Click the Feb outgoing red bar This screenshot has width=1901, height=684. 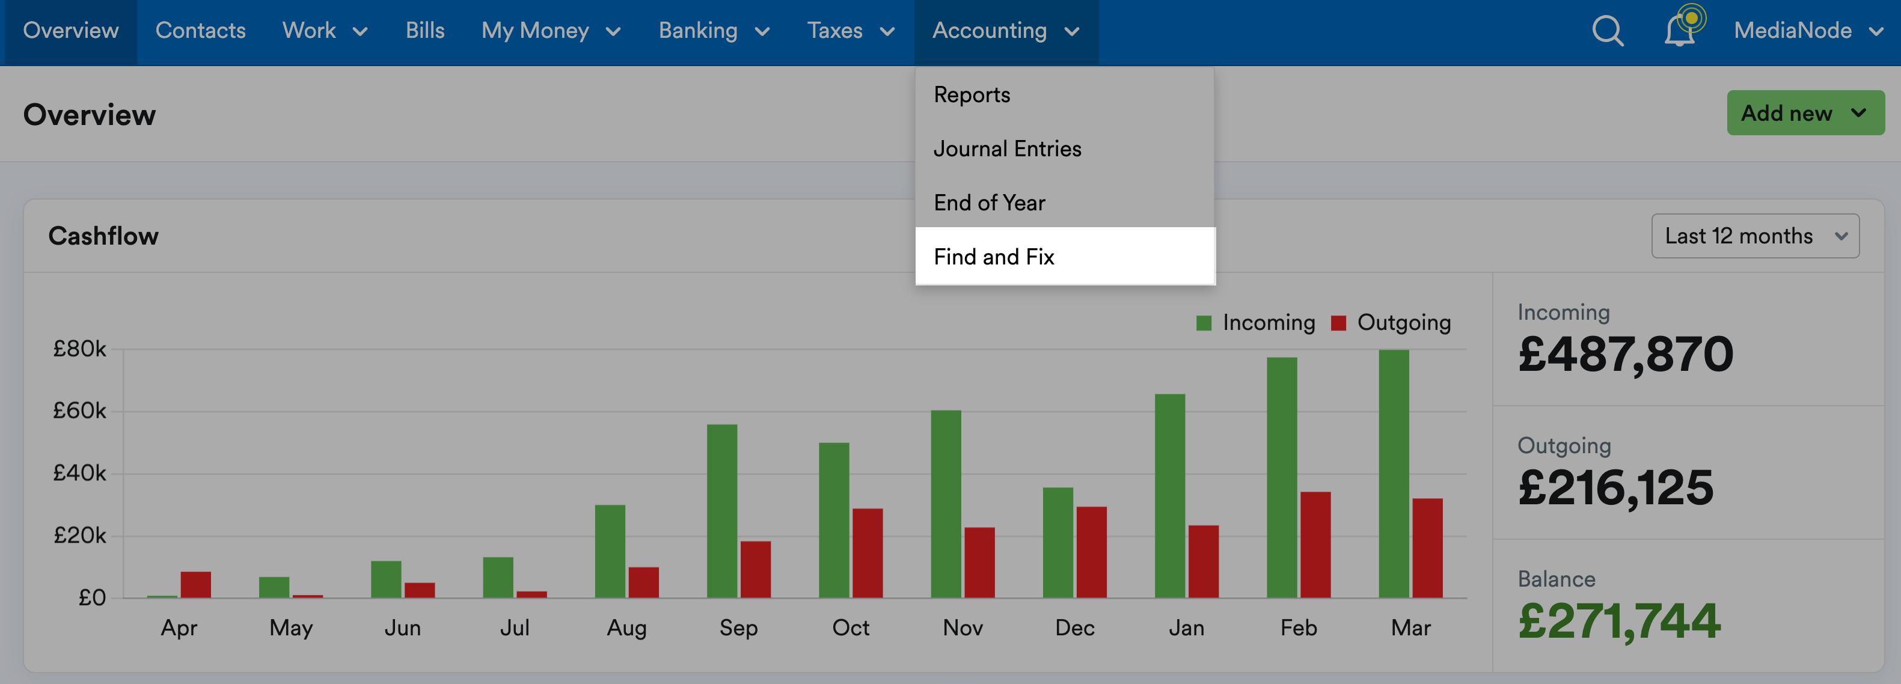pyautogui.click(x=1315, y=545)
